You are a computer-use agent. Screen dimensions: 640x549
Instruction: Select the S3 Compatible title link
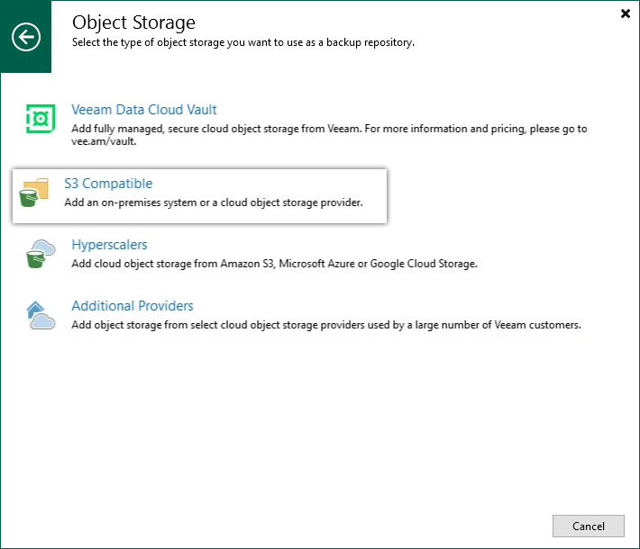click(108, 184)
